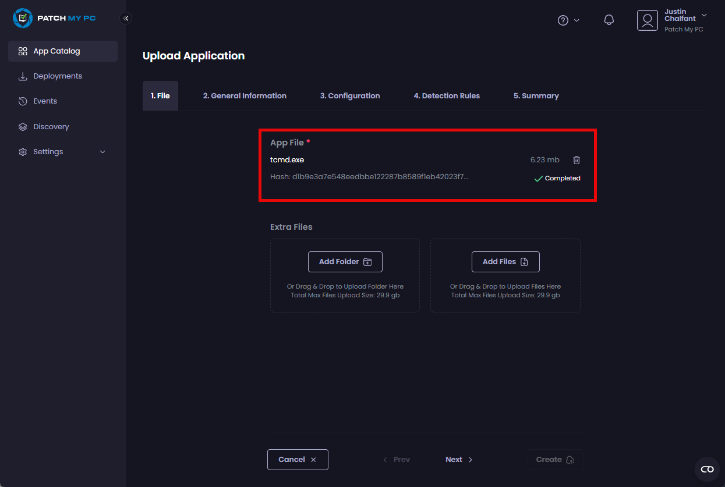Go to Events in the sidebar
The height and width of the screenshot is (487, 725).
[x=45, y=101]
